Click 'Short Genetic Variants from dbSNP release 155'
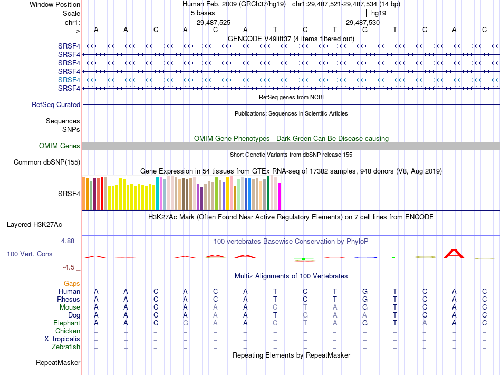 pyautogui.click(x=291, y=155)
